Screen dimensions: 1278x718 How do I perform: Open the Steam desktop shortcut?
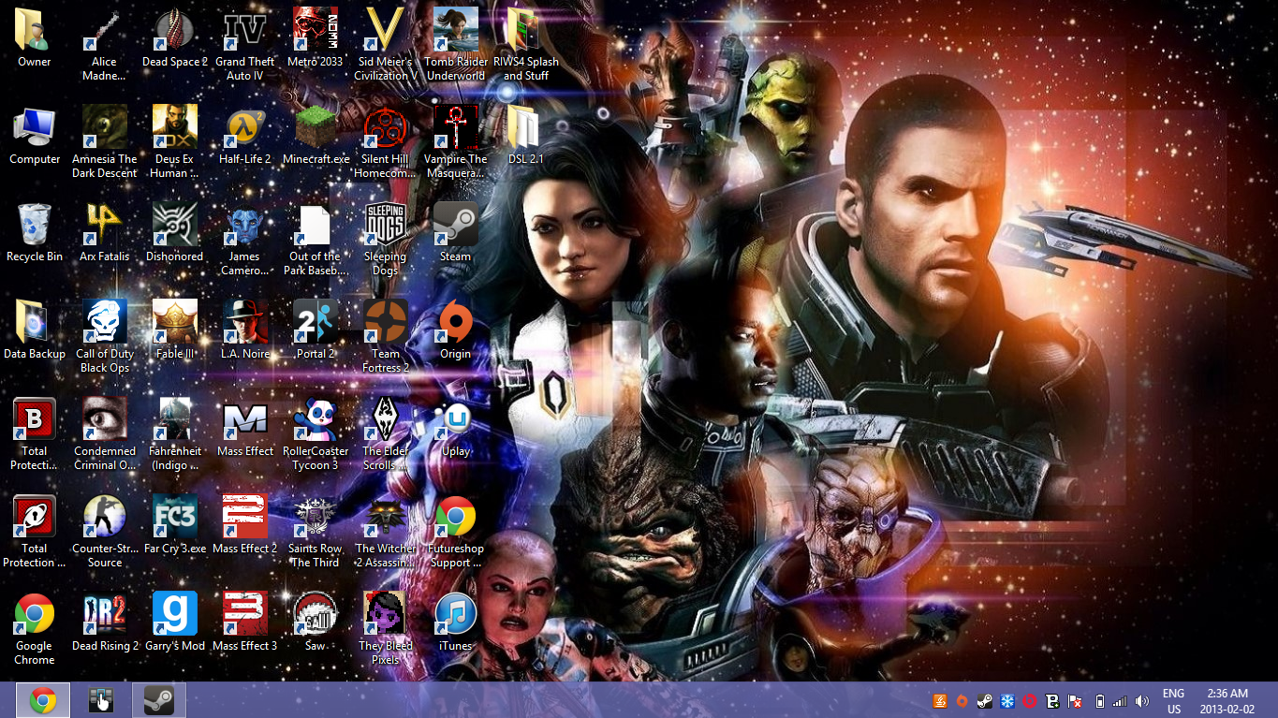click(x=456, y=234)
